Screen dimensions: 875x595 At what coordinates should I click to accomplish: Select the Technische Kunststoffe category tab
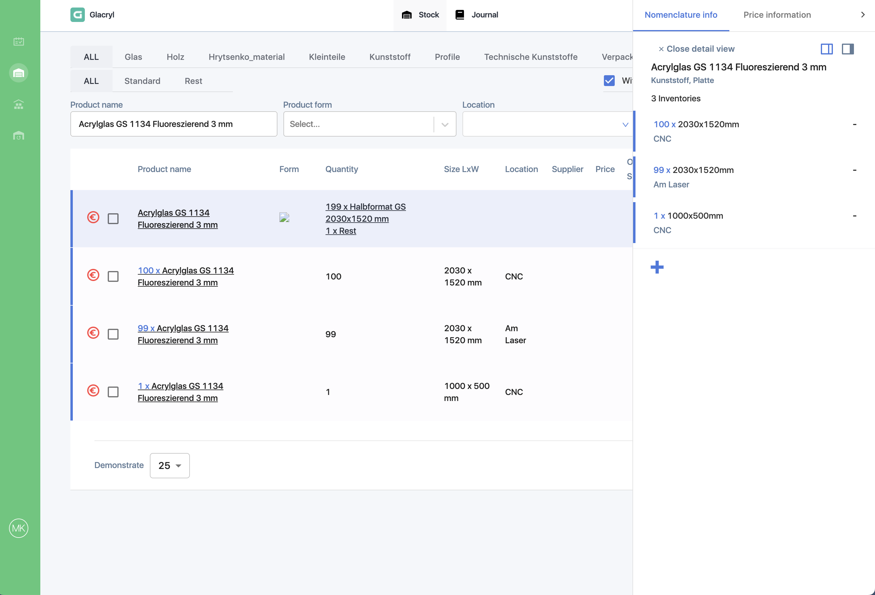pos(530,57)
